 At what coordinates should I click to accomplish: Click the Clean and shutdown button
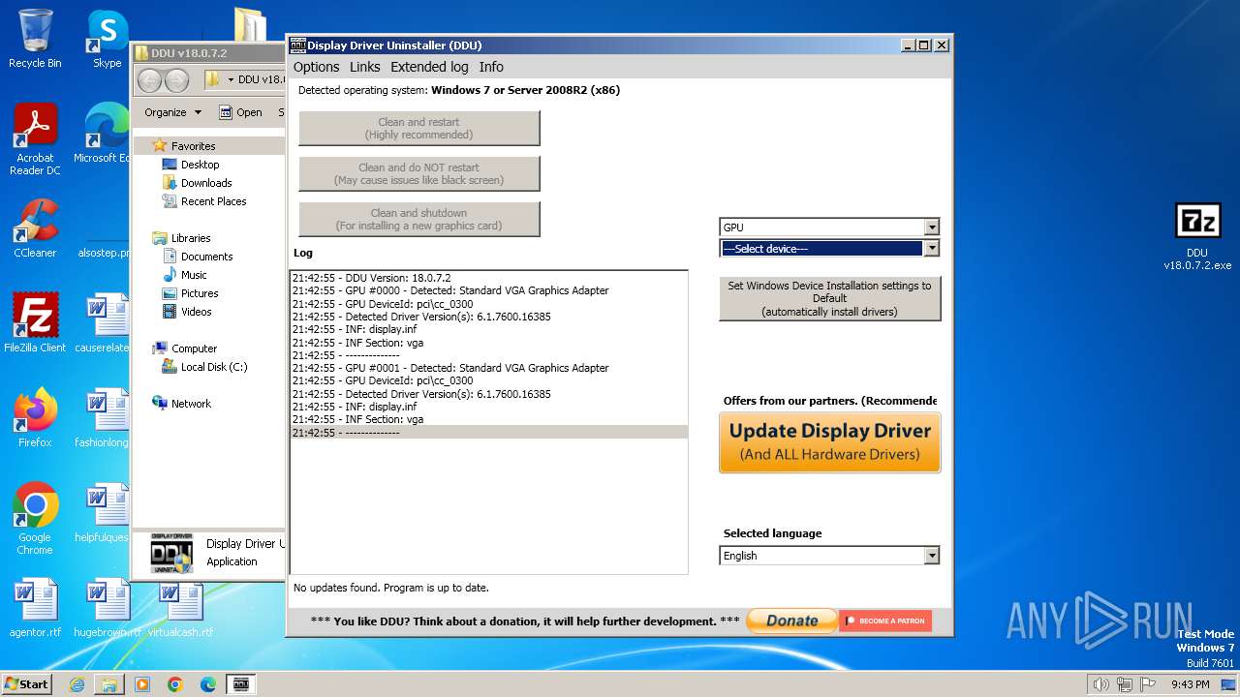(x=418, y=219)
